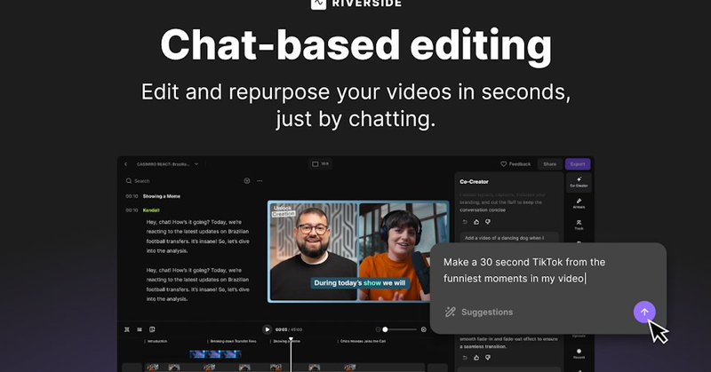Click the Play button on the timeline

coord(268,329)
